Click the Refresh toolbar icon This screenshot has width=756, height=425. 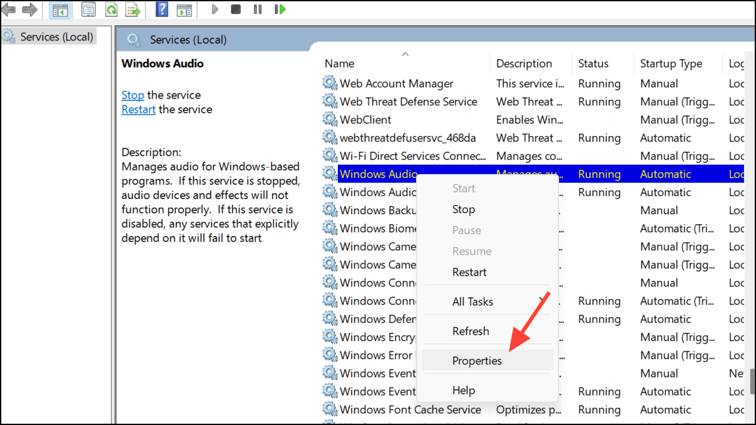111,10
